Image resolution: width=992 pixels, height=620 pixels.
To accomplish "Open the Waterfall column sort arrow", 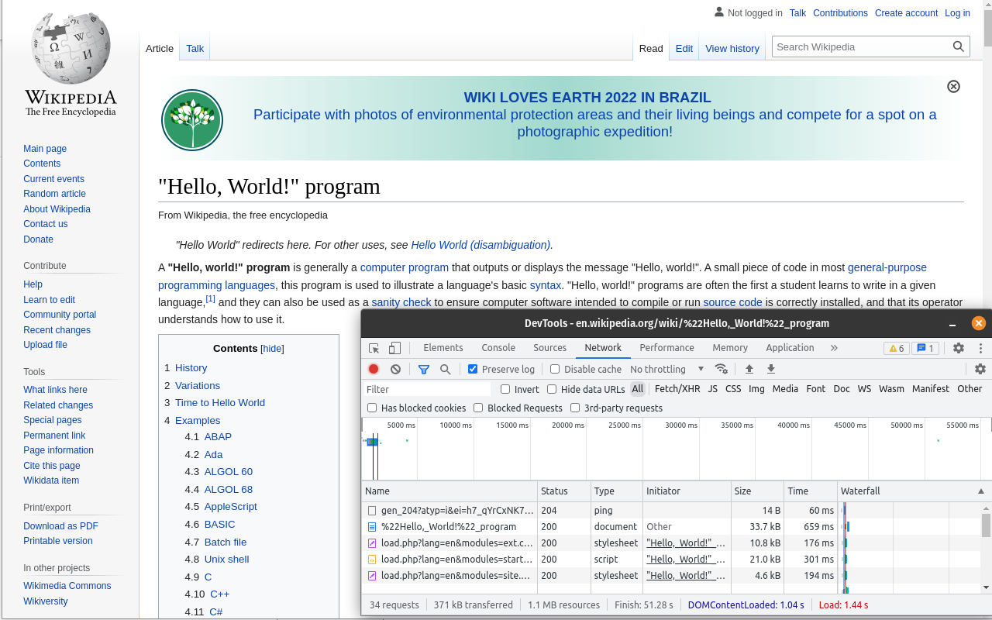I will coord(980,491).
